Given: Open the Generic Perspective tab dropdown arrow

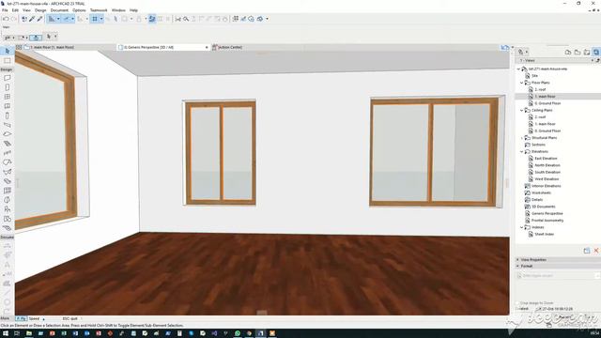Looking at the screenshot, I should [x=207, y=47].
